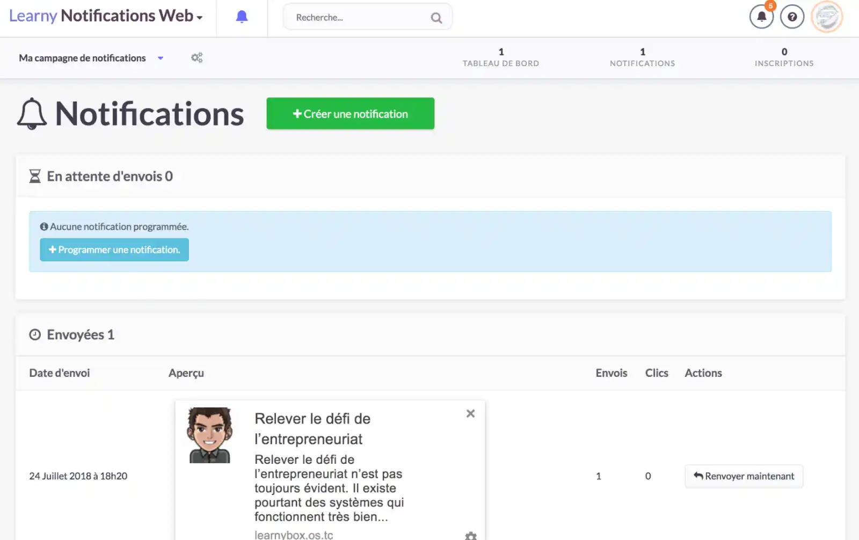Screen dimensions: 859x540
Task: Click the purple bell icon in header
Action: pyautogui.click(x=242, y=17)
